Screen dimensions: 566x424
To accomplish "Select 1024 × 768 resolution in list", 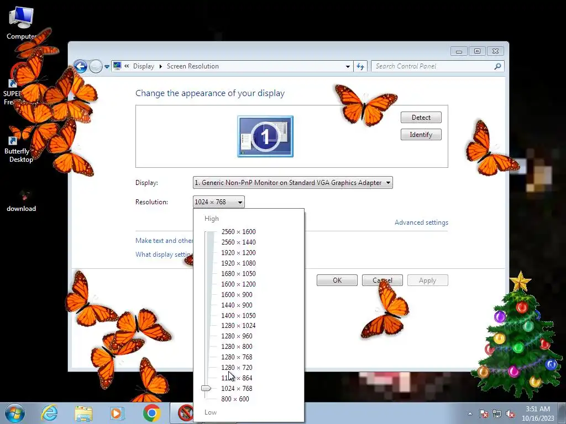I will click(x=237, y=388).
